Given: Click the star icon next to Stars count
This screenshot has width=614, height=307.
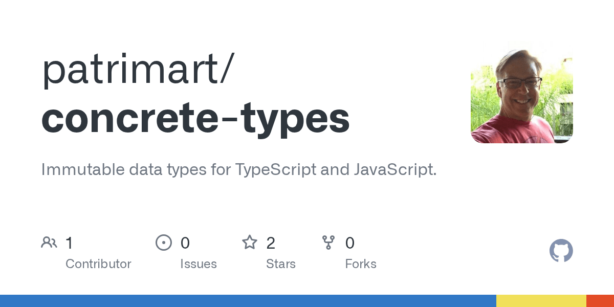Looking at the screenshot, I should [x=250, y=243].
